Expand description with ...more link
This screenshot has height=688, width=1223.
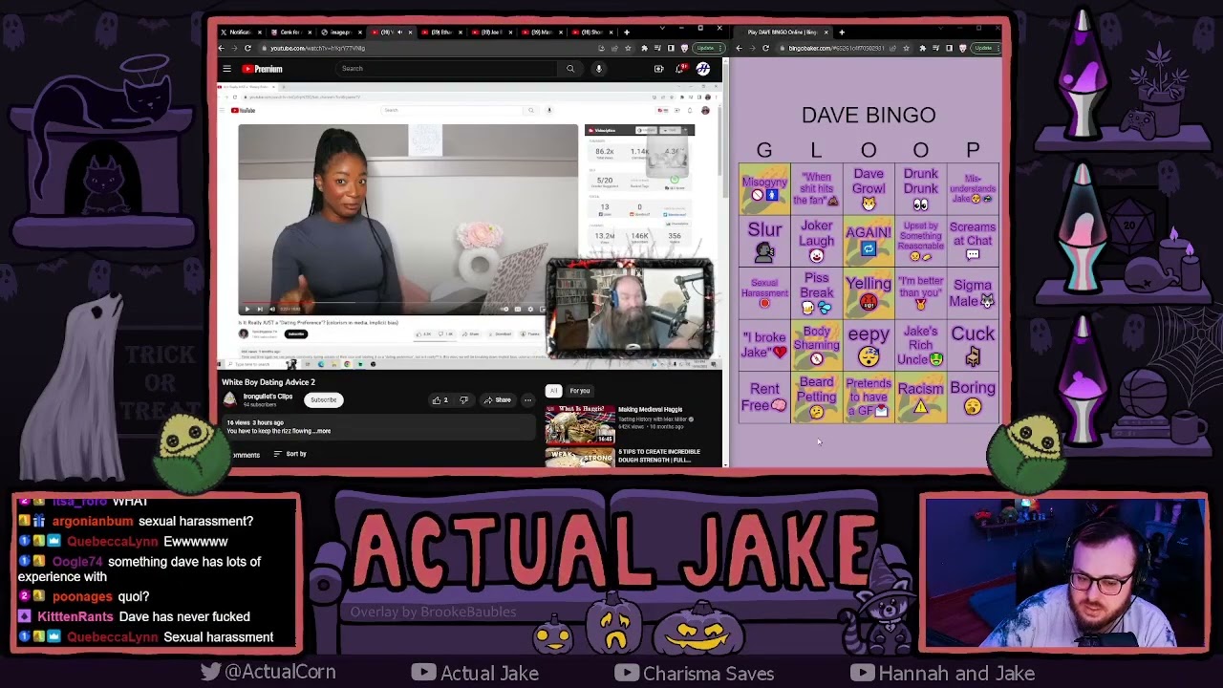(321, 431)
